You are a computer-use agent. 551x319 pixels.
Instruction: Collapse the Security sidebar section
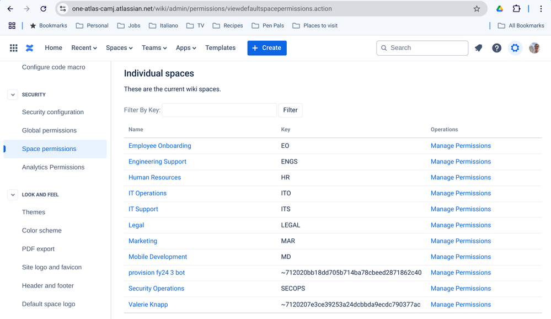coord(13,94)
